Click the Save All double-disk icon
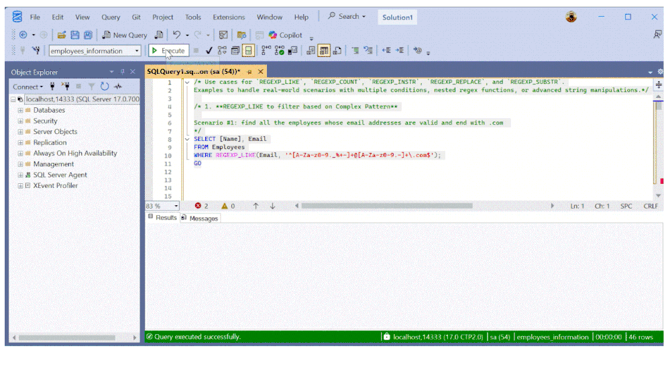 pyautogui.click(x=88, y=35)
